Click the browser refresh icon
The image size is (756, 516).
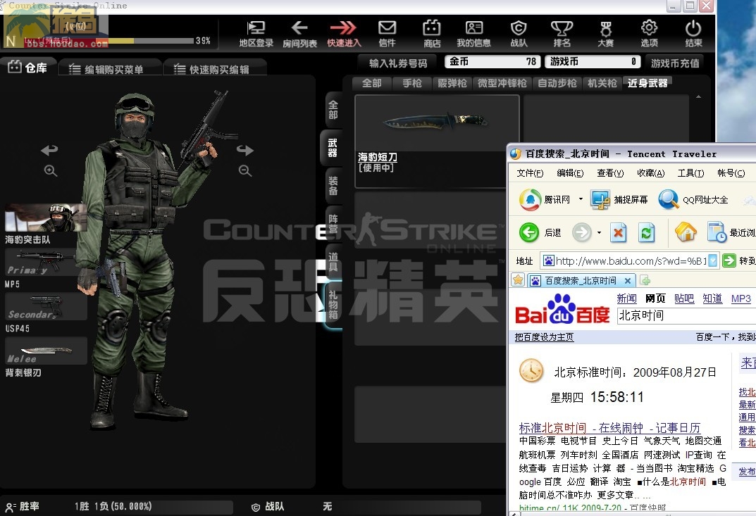647,233
